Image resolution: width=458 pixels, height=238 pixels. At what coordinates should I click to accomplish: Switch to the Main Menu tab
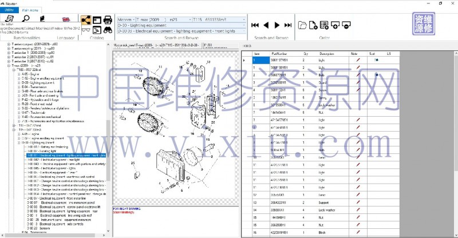click(x=30, y=10)
